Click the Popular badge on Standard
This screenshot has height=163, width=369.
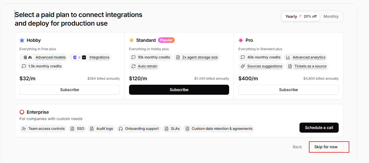click(x=166, y=40)
